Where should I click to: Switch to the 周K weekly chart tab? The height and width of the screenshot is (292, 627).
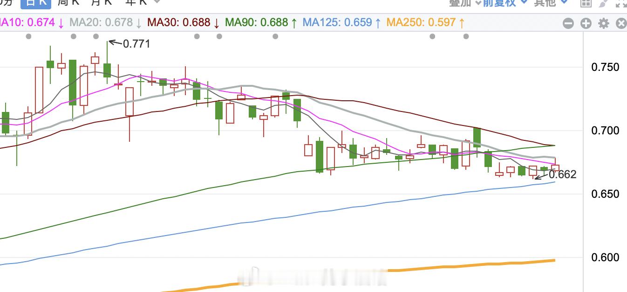coord(68,2)
